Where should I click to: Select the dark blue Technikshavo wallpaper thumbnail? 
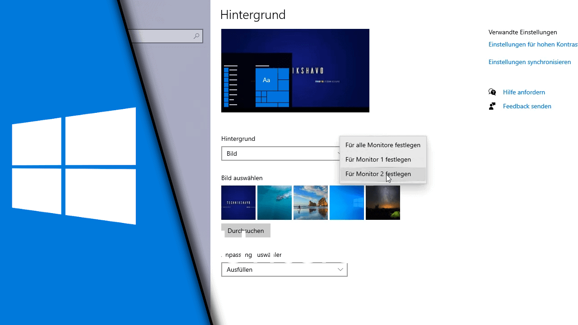click(238, 203)
